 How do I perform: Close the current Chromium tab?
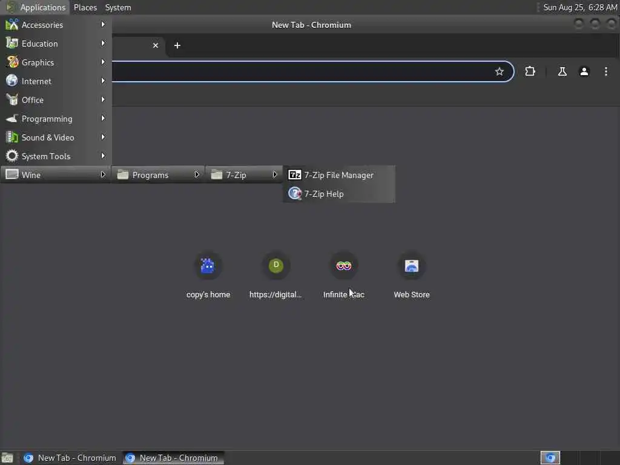click(156, 45)
